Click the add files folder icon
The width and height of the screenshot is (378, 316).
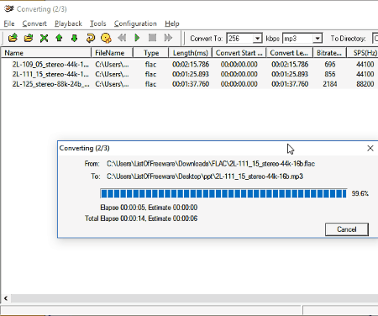tap(13, 38)
